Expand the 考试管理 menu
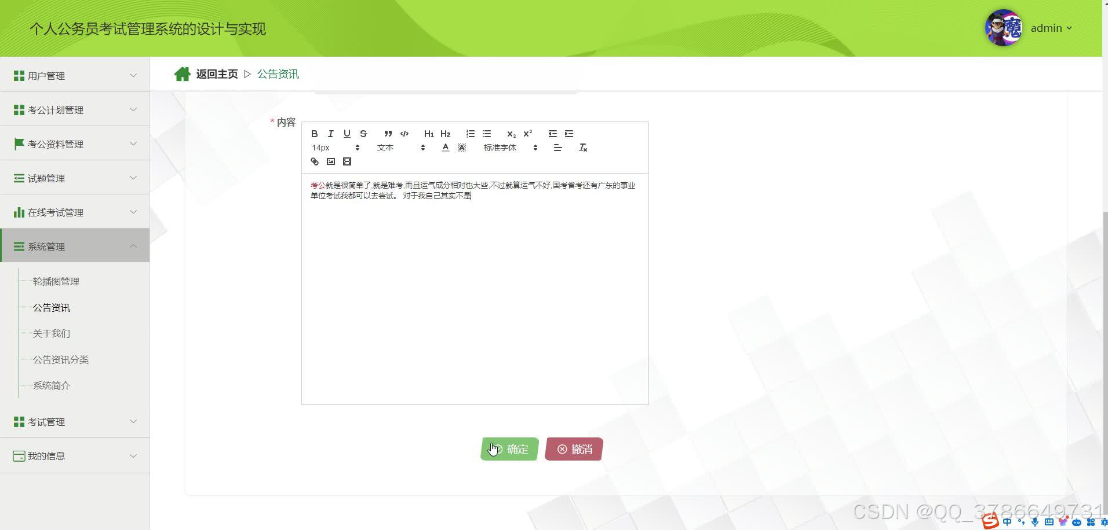1108x530 pixels. pos(75,421)
